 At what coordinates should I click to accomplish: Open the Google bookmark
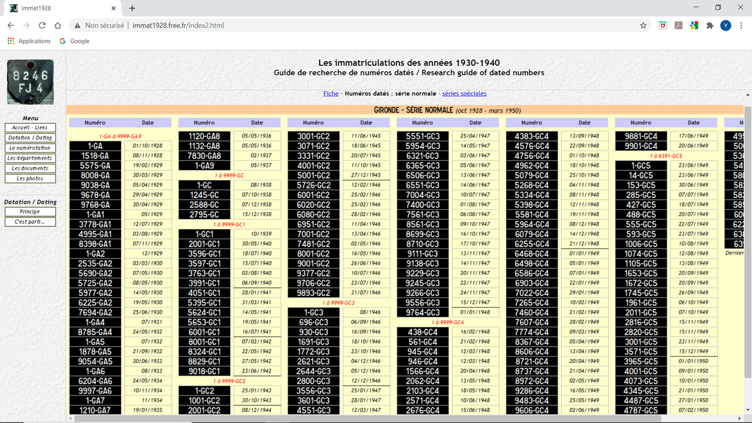[75, 41]
